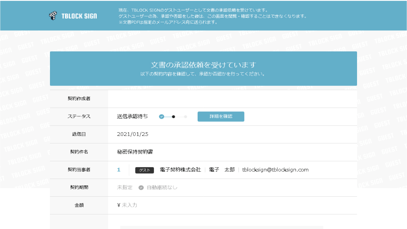
Task: Click the pending third step dot in status progress
Action: click(186, 117)
